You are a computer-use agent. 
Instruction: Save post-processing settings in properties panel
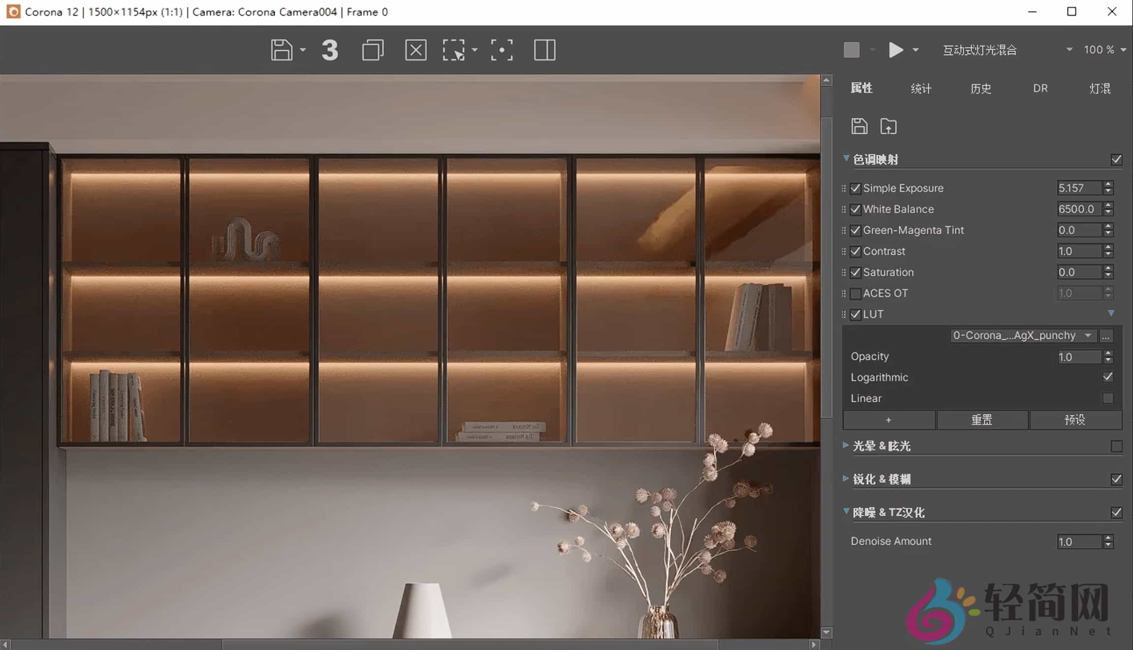(859, 126)
